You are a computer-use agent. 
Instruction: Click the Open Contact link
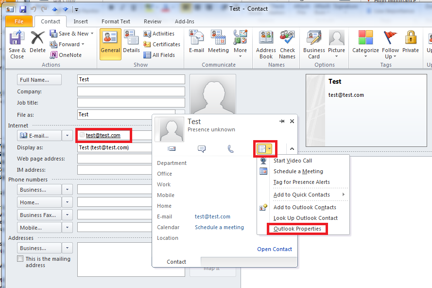275,249
